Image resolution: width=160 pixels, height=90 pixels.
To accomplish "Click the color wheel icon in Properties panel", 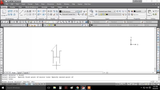I will tap(132, 11).
